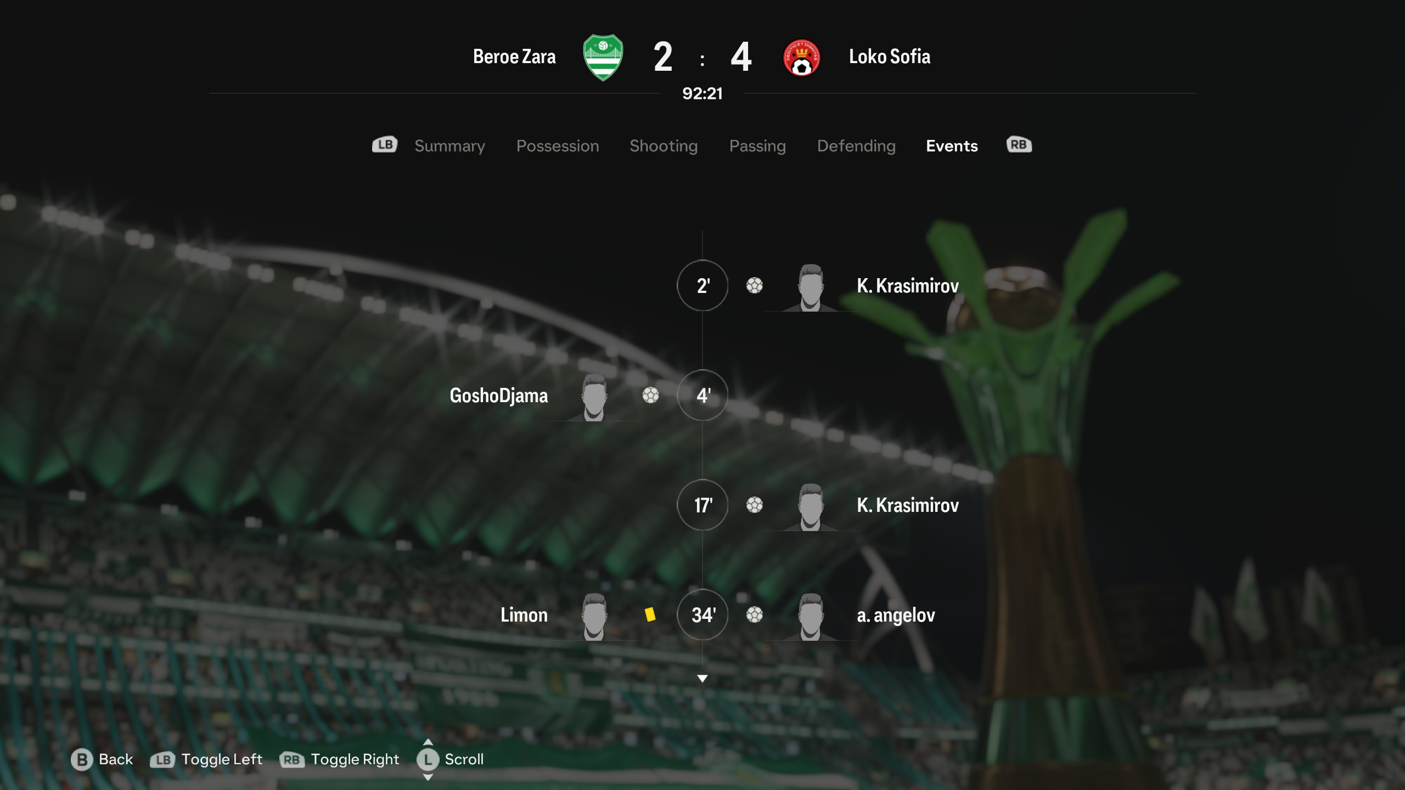The image size is (1405, 790).
Task: Open the Possession tab
Action: tap(558, 146)
